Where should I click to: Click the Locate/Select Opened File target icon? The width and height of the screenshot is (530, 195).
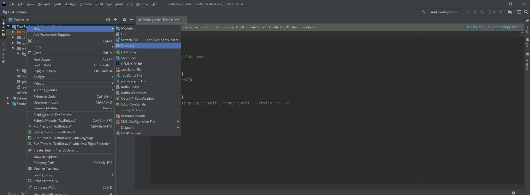tap(108, 20)
